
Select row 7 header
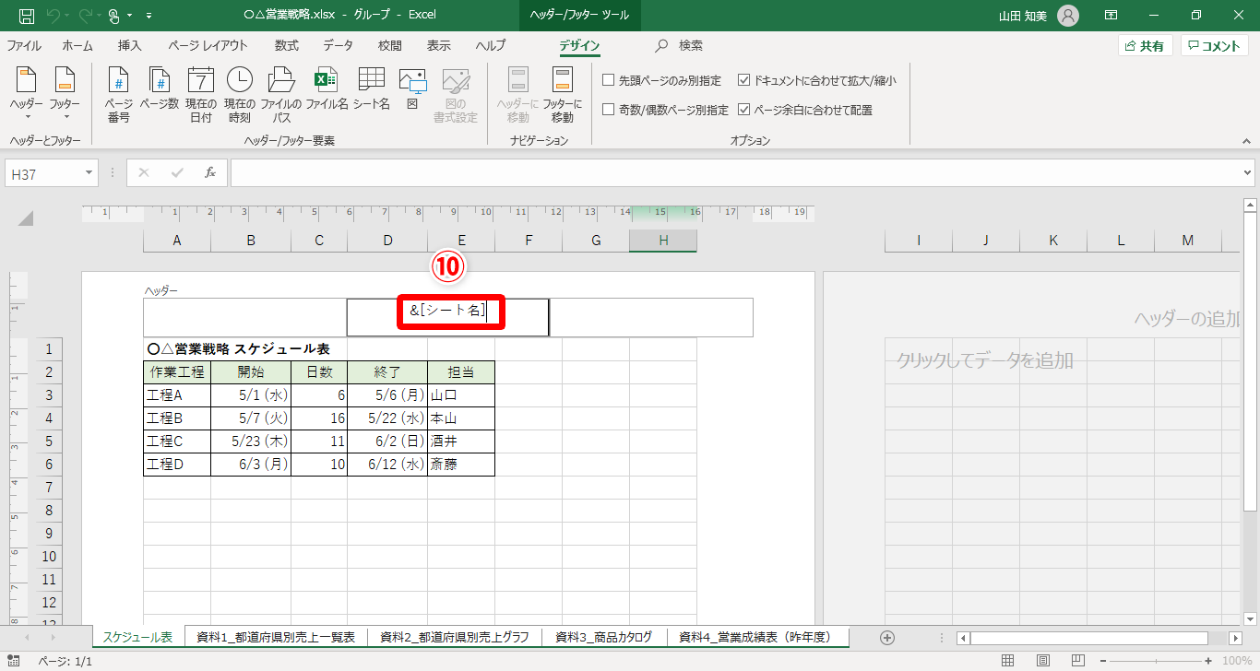50,488
